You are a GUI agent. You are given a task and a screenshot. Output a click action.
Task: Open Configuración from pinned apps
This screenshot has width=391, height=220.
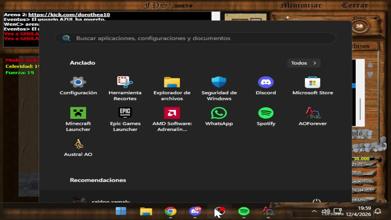tap(78, 86)
